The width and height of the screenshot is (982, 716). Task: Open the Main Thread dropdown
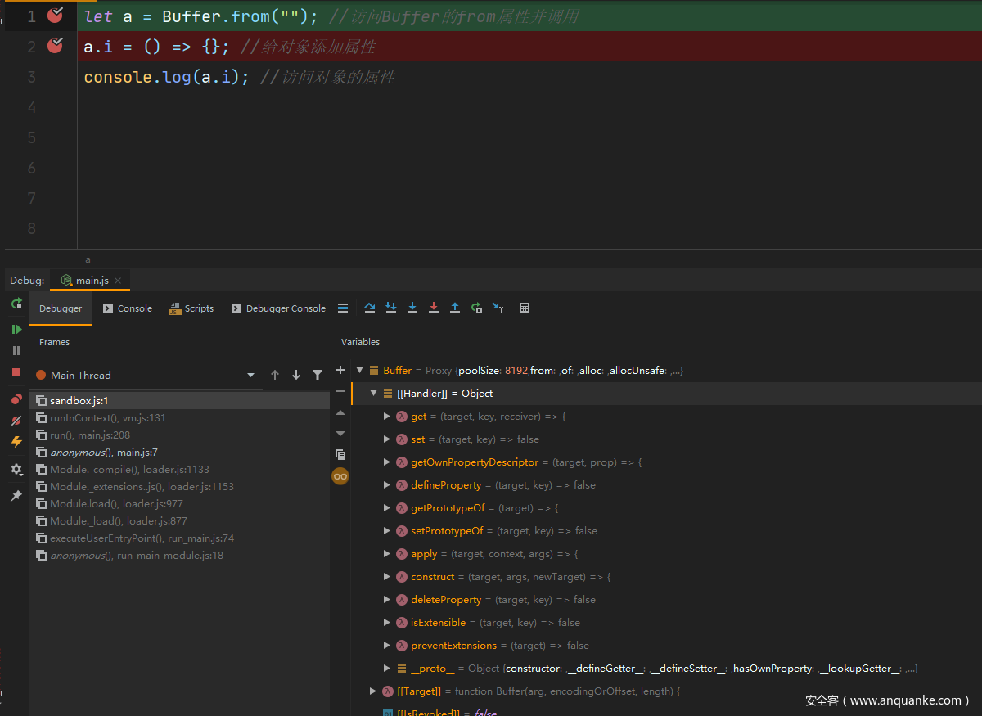250,375
